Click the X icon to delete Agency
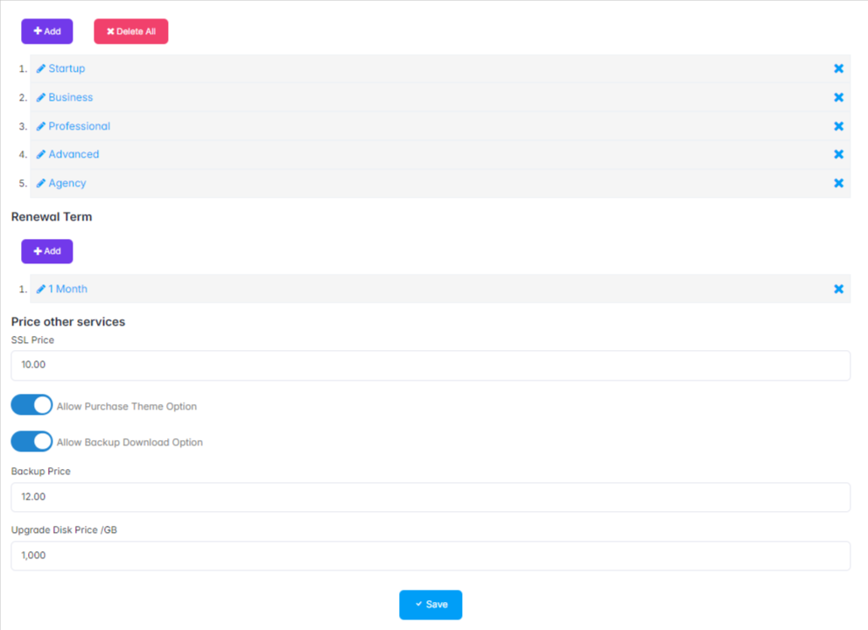Screen dimensions: 868x630 coord(838,183)
